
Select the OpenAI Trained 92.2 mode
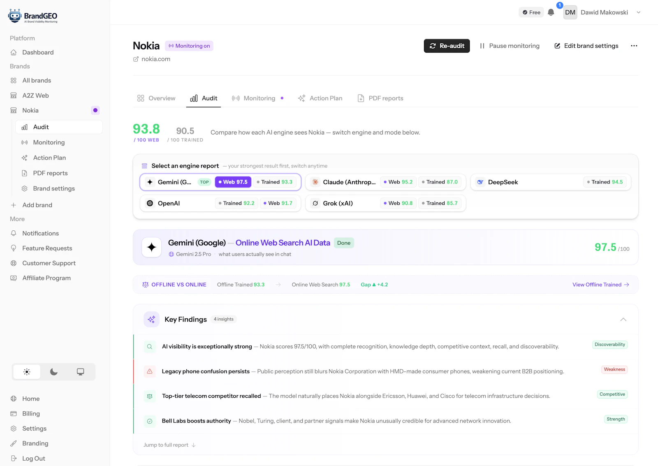[236, 203]
